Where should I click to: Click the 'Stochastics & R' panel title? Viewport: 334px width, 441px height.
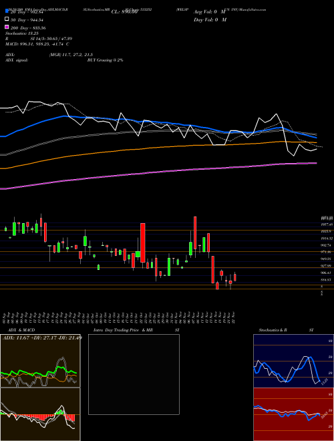pyautogui.click(x=273, y=330)
